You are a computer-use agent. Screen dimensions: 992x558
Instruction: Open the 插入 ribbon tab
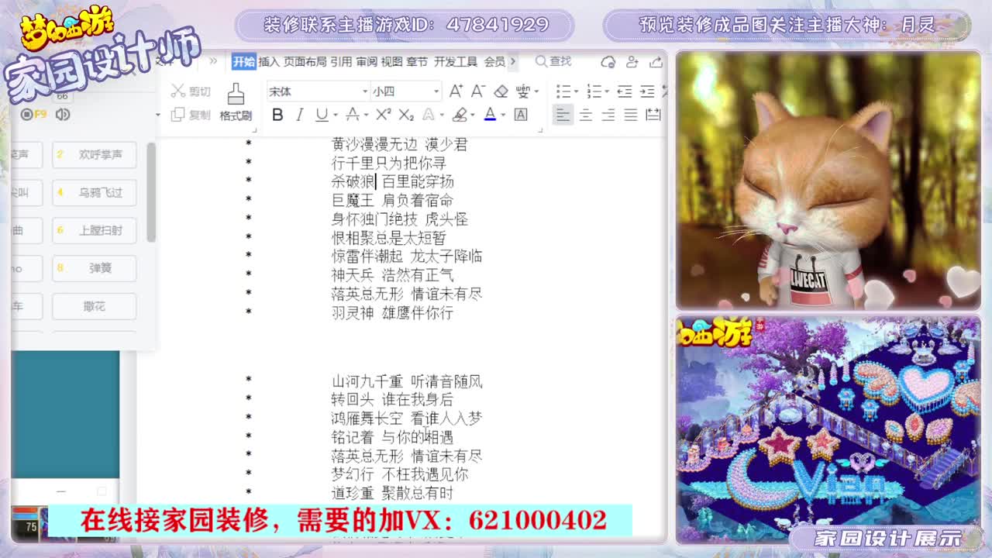click(x=269, y=61)
